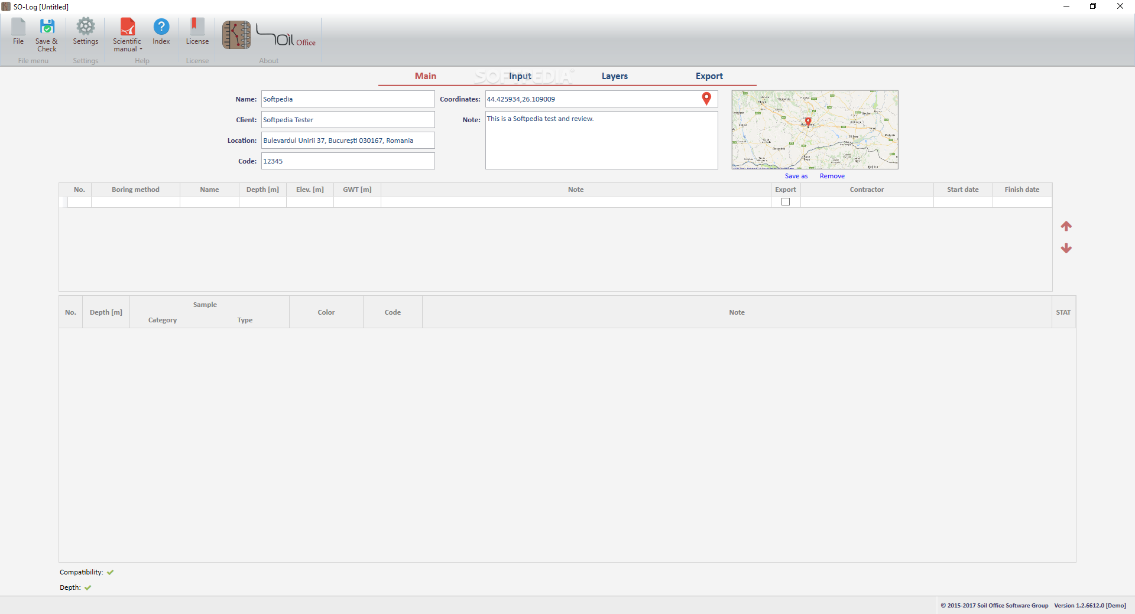Click the STAT column header

pos(1063,312)
